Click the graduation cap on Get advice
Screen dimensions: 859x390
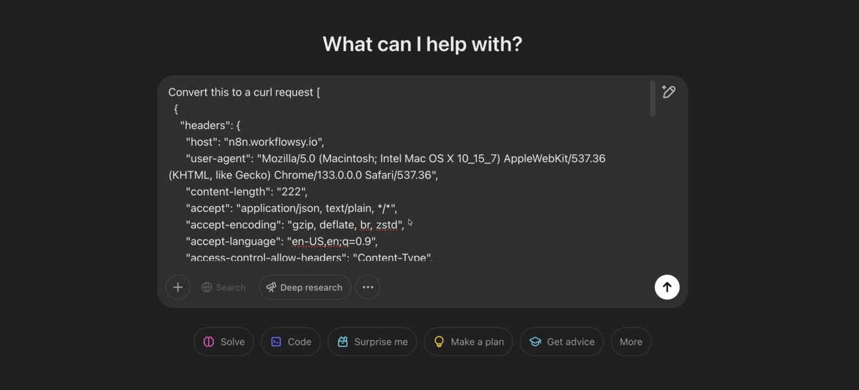coord(535,341)
